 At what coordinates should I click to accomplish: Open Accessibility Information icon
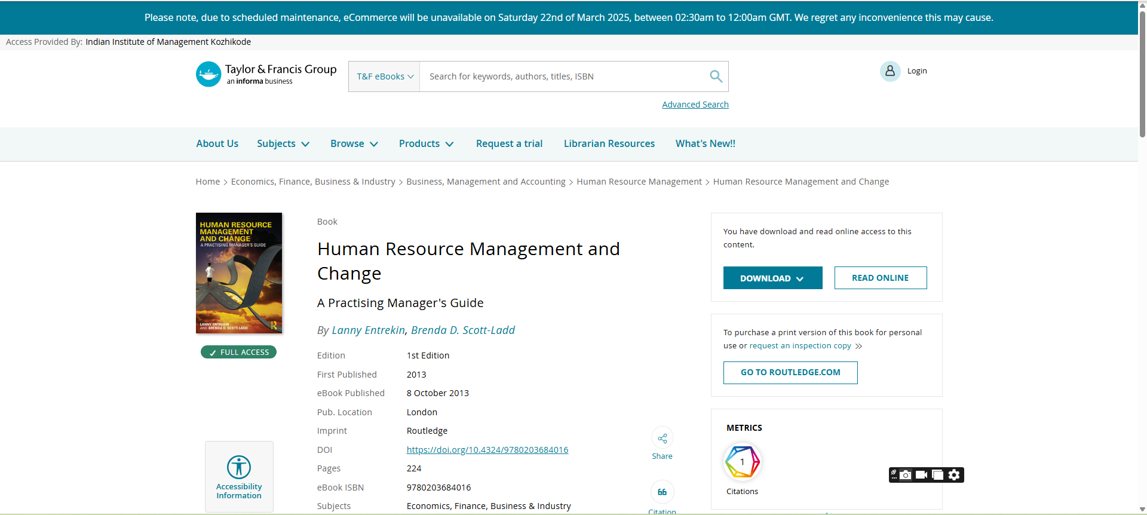click(239, 467)
